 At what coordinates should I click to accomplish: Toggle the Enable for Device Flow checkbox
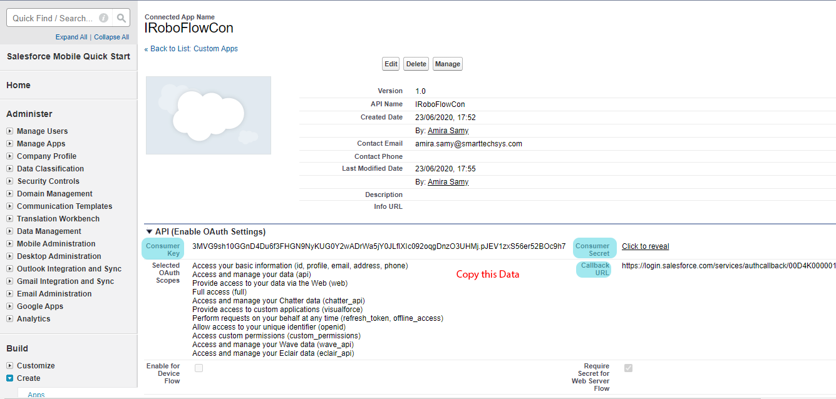[x=199, y=368]
